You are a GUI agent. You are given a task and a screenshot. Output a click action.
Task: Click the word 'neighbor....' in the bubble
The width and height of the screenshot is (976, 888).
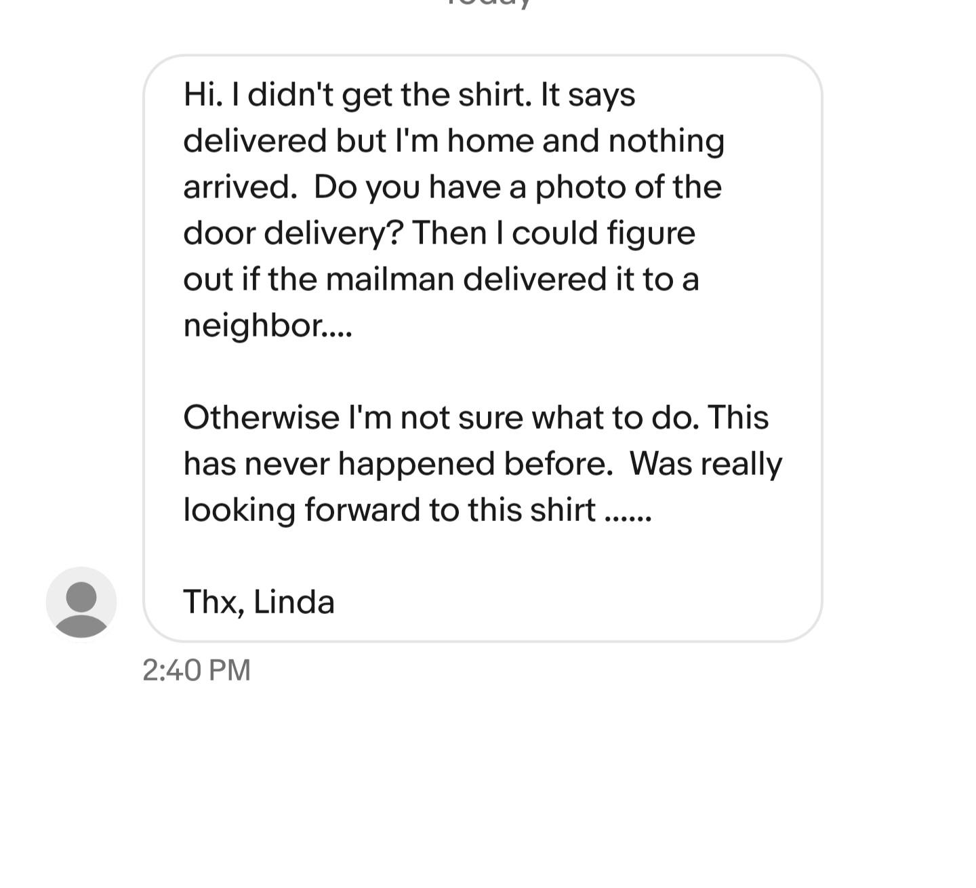pyautogui.click(x=268, y=324)
